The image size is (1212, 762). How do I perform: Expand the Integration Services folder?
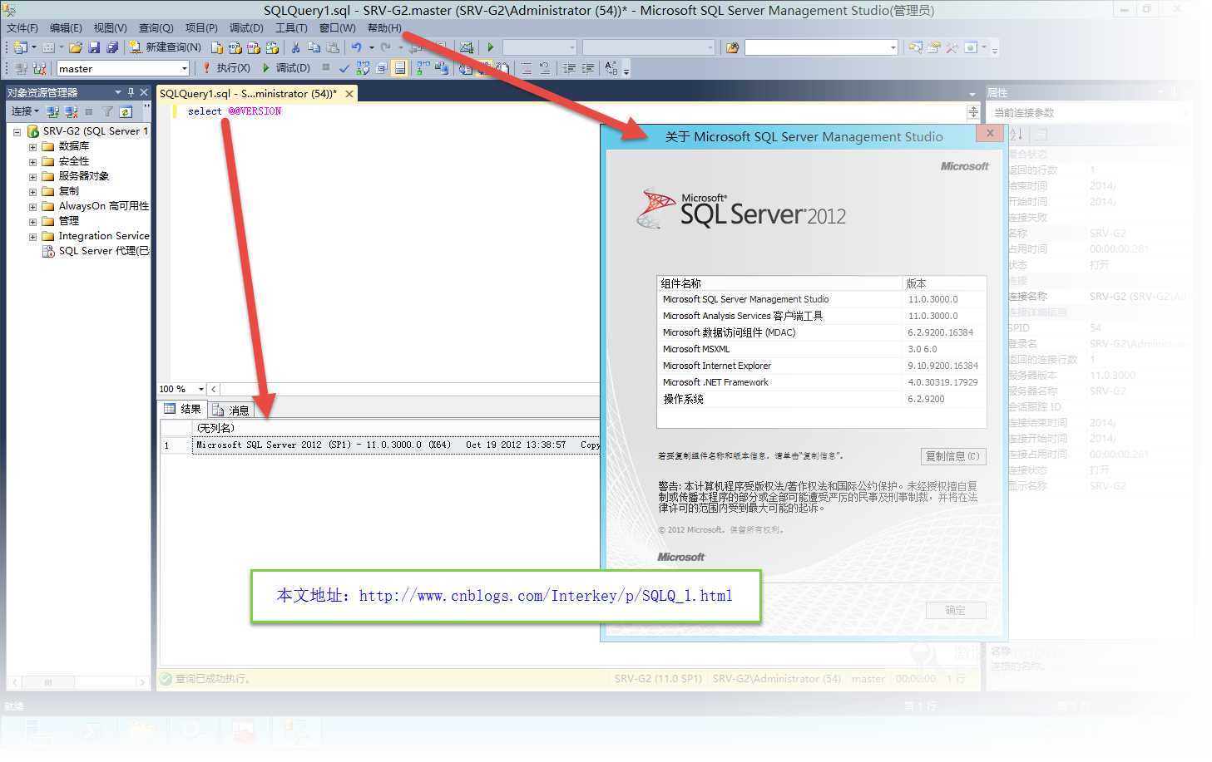tap(32, 236)
